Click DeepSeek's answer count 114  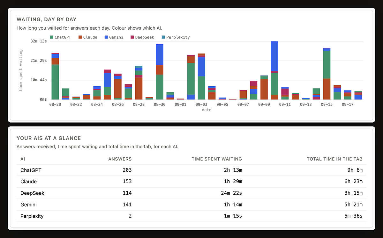[127, 193]
